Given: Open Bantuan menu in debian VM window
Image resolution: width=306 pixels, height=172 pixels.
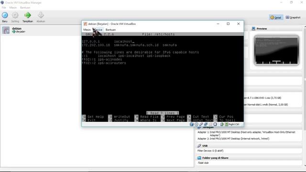Looking at the screenshot, I should coord(110,30).
